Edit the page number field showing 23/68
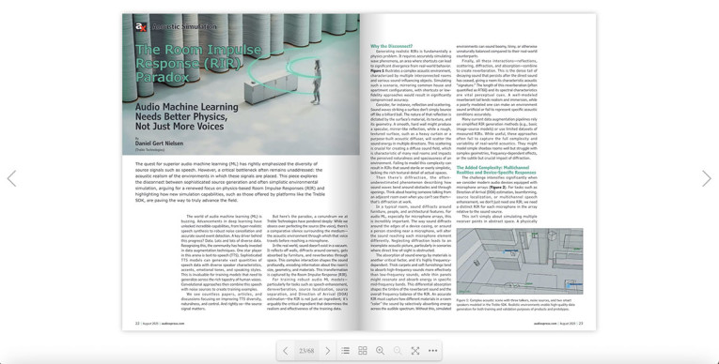719x364 pixels. click(306, 351)
